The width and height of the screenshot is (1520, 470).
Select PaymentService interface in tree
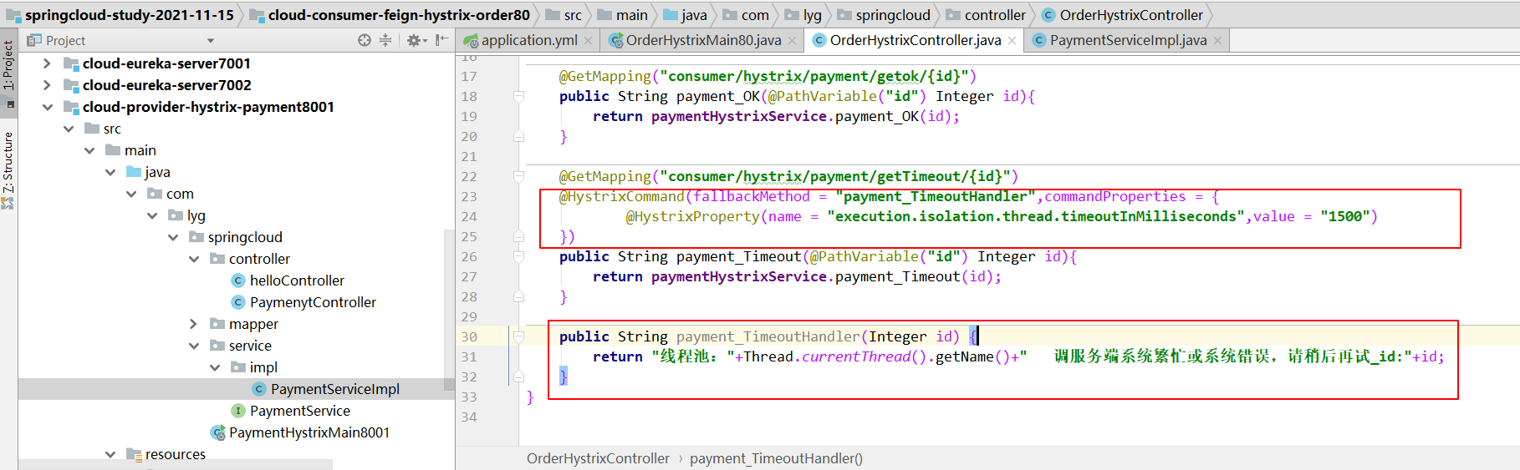click(299, 411)
